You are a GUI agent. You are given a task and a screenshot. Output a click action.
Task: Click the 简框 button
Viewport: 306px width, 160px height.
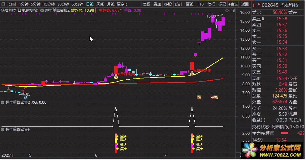211,4
